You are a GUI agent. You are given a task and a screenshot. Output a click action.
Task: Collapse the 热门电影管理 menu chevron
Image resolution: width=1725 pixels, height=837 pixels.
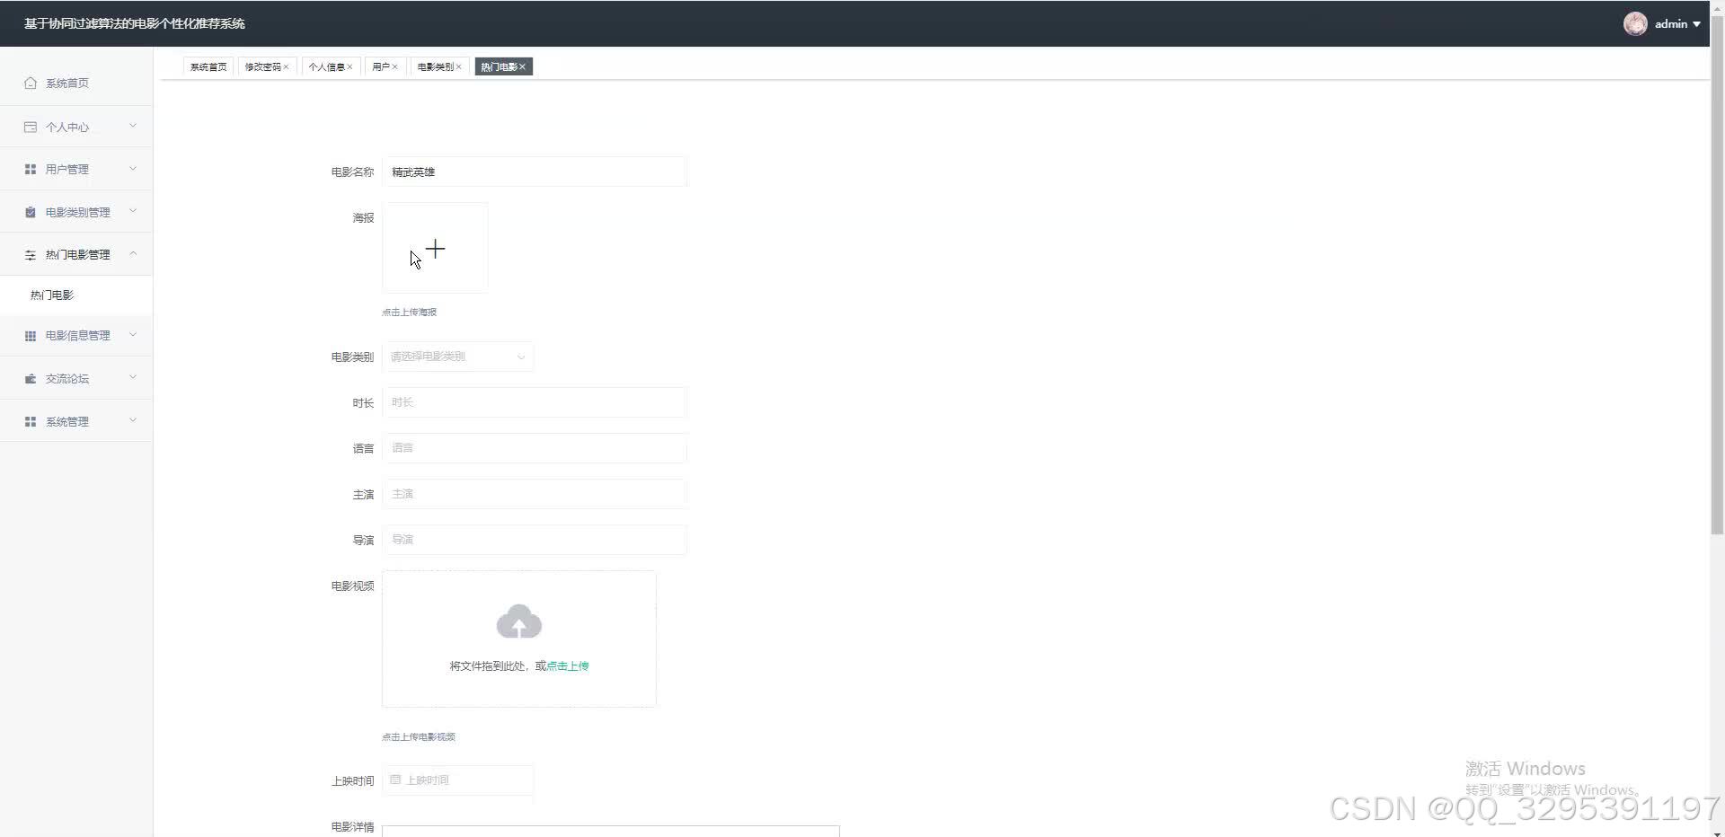tap(133, 254)
